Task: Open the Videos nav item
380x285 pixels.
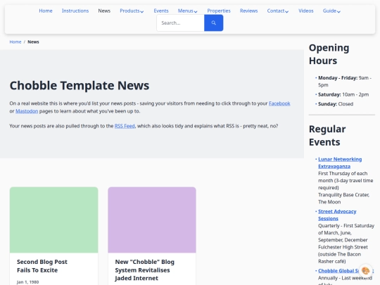Action: point(306,11)
